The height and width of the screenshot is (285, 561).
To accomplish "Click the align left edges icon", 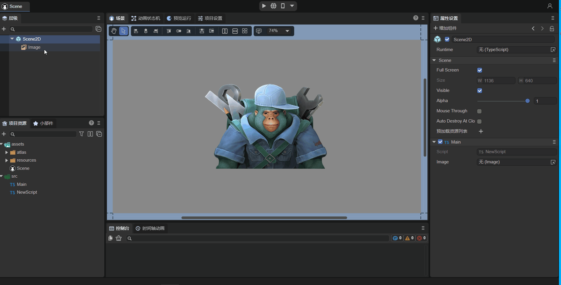I will [x=136, y=31].
